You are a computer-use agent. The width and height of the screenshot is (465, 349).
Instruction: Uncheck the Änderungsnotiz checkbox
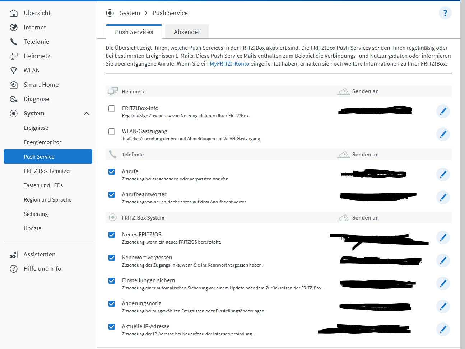112,304
